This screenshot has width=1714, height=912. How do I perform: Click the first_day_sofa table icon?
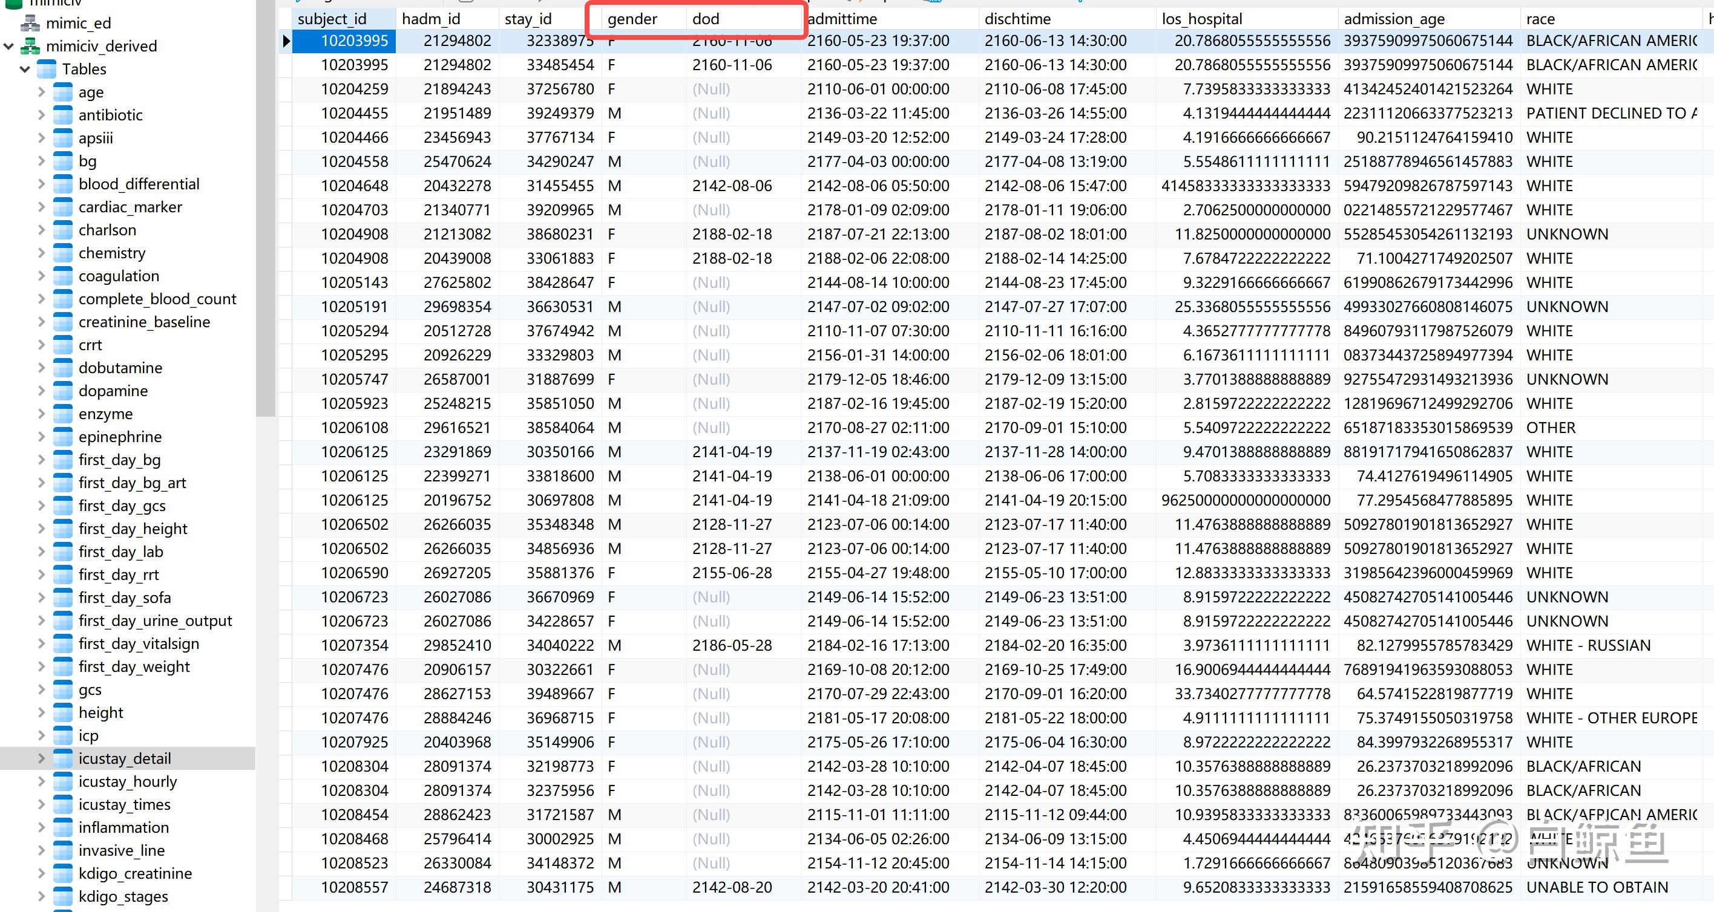62,598
